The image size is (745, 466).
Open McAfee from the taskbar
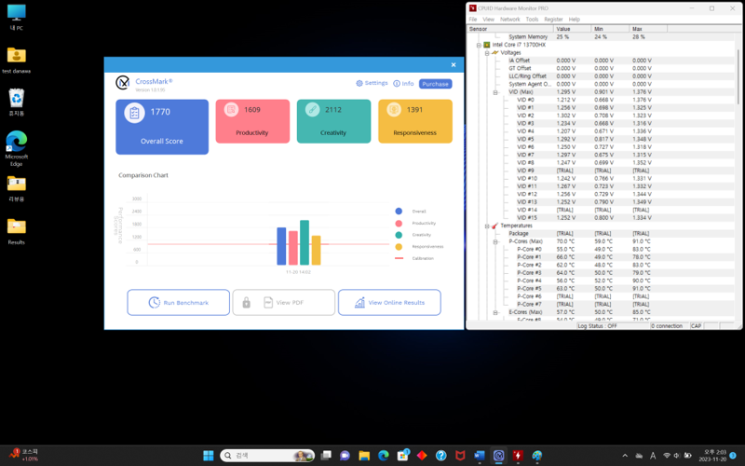460,456
